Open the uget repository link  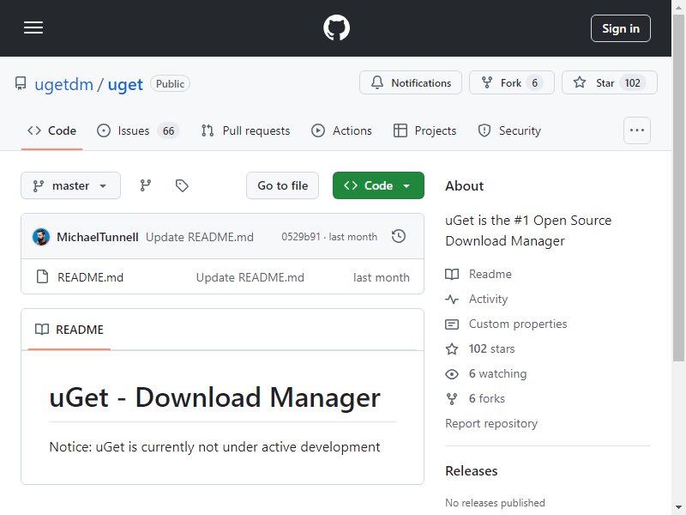125,84
